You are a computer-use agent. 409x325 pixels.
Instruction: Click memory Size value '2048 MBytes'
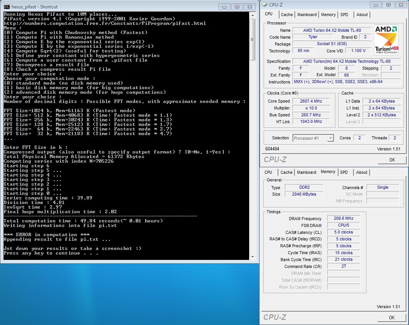click(x=304, y=194)
